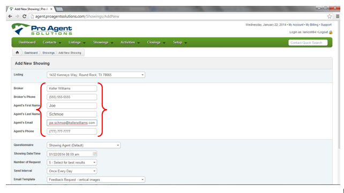This screenshot has width=344, height=193.
Task: Click the My Account link
Action: coord(296,25)
